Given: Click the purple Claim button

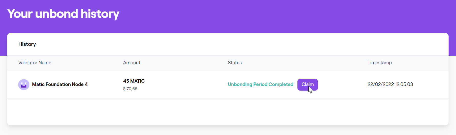Looking at the screenshot, I should click(307, 84).
